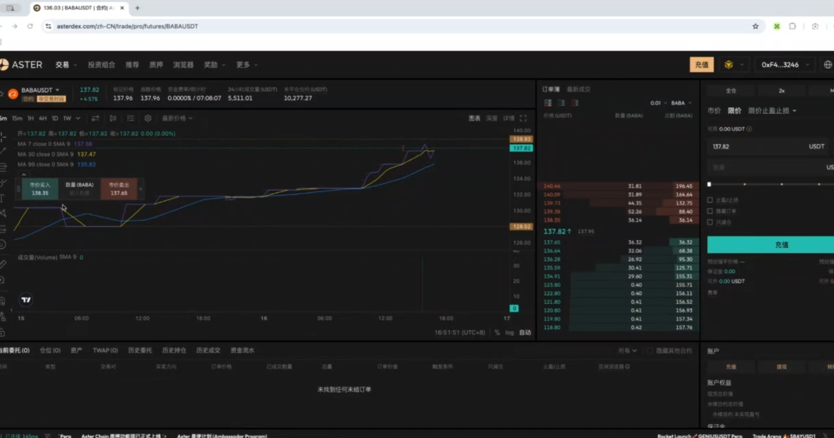Open the indicators sliders icon on chart toolbar
Screen dimensions: 834x438
tap(95, 118)
